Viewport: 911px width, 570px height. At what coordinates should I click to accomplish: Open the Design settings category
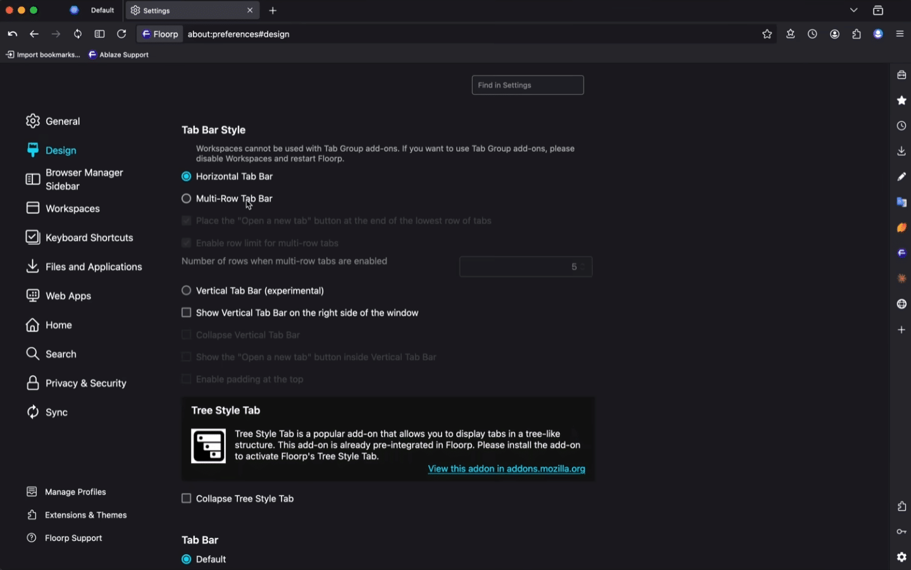(x=52, y=150)
